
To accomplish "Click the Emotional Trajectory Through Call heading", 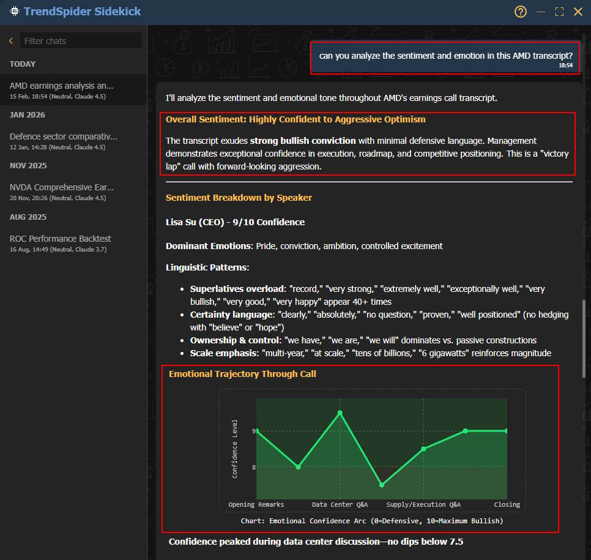I will (242, 373).
